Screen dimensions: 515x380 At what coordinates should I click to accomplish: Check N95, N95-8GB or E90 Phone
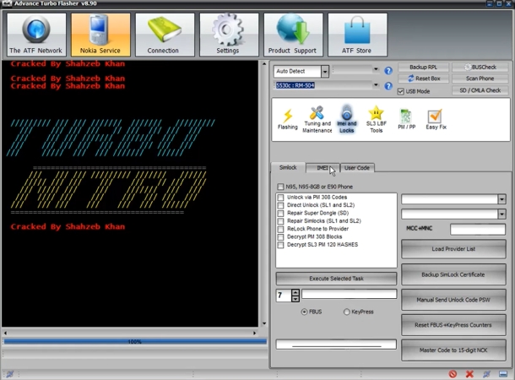pos(280,187)
